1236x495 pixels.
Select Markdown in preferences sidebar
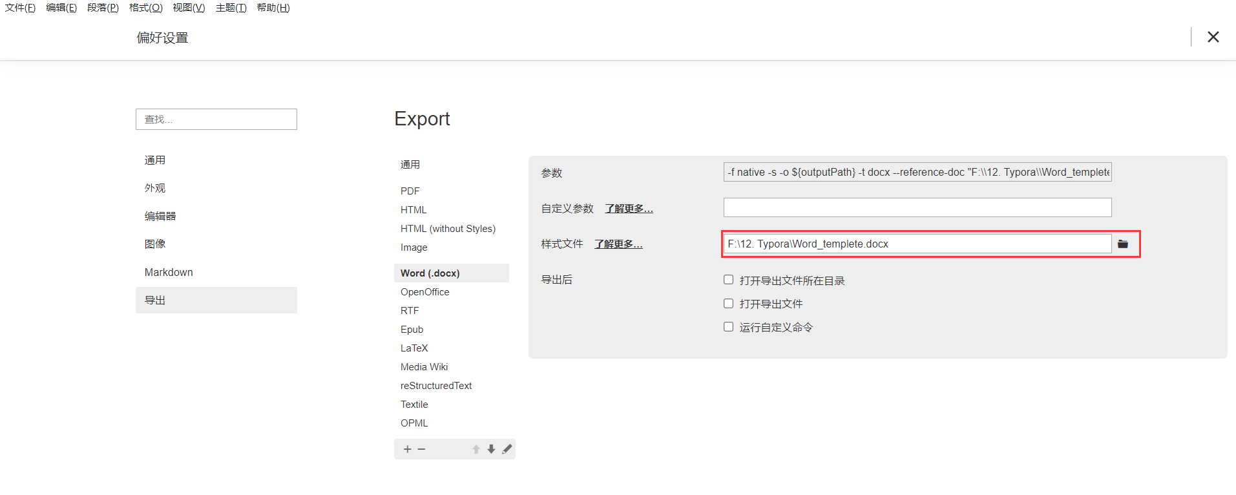pyautogui.click(x=216, y=272)
